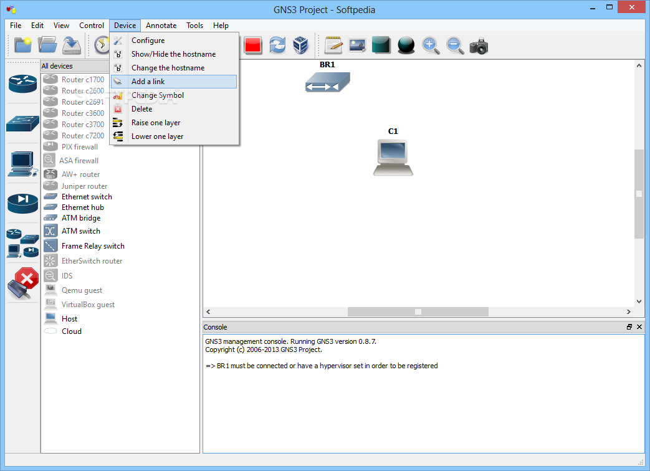
Task: Click the canvas vertical scrollbar up arrow
Action: tap(639, 65)
